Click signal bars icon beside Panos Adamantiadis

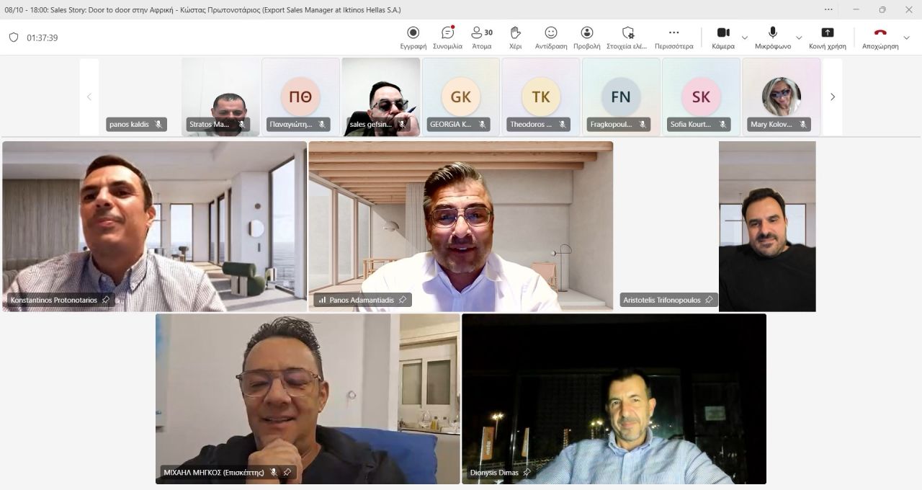(x=322, y=300)
